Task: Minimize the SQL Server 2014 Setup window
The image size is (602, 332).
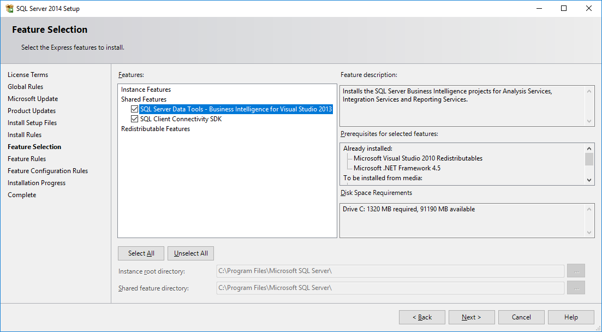Action: click(539, 8)
